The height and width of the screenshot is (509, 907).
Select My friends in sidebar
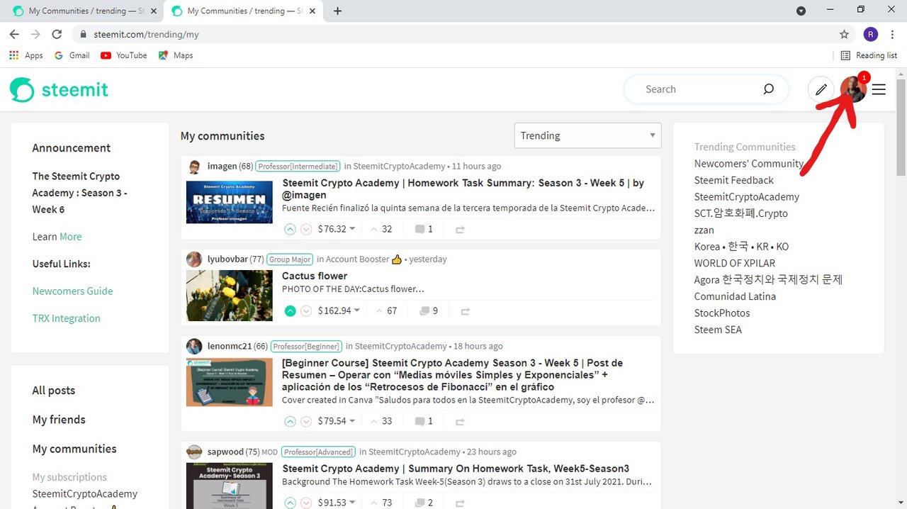click(59, 420)
